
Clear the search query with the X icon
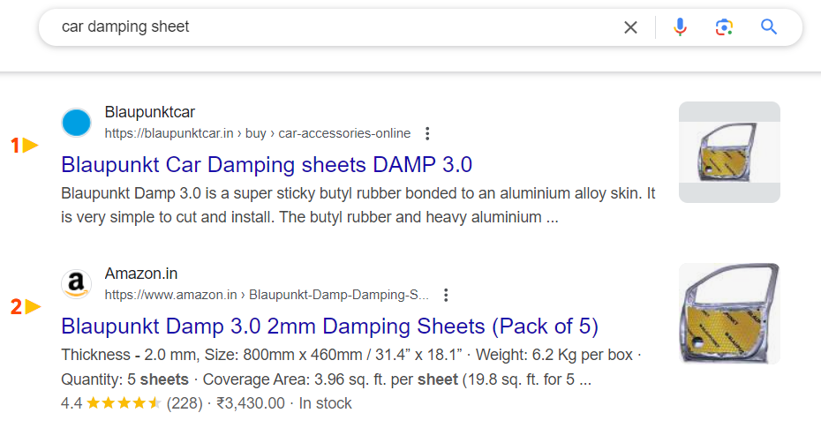630,27
